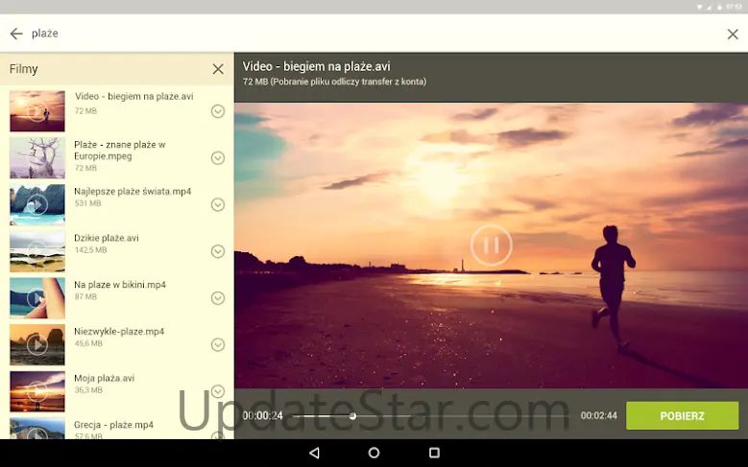Open Najlepsze plaże świata.mp4 thumbnail
This screenshot has width=748, height=467.
coord(37,204)
